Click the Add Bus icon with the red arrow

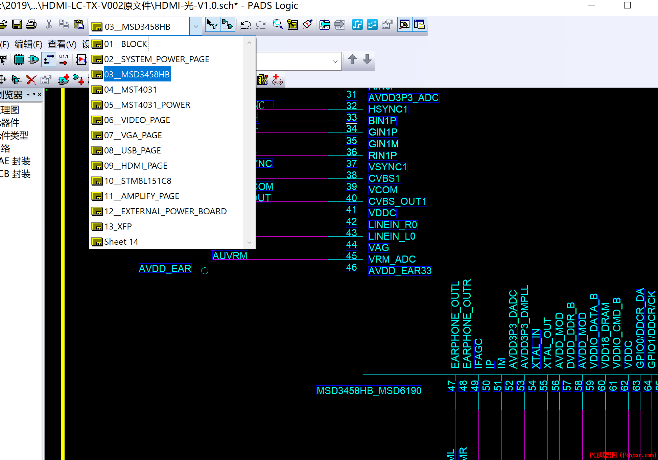(81, 60)
